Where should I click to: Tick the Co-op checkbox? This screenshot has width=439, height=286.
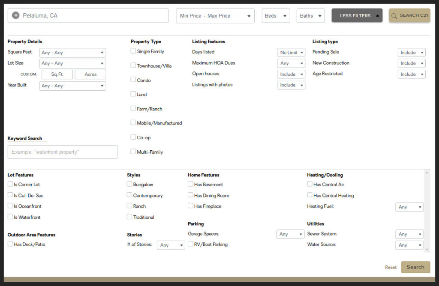[x=133, y=137]
